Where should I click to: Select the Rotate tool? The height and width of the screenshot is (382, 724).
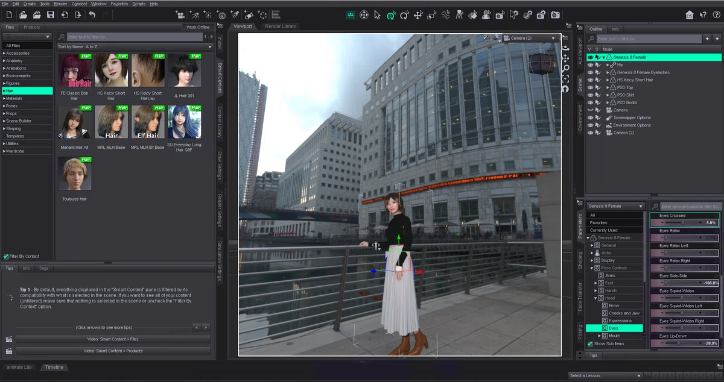[x=404, y=15]
